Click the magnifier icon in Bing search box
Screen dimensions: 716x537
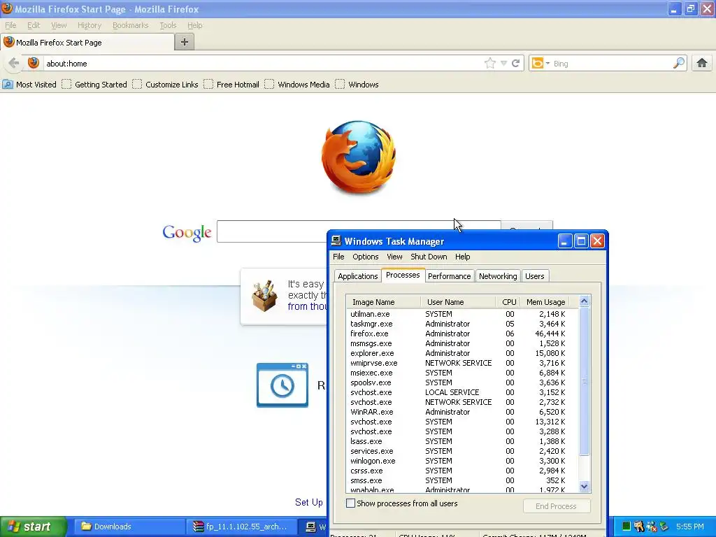pyautogui.click(x=679, y=63)
